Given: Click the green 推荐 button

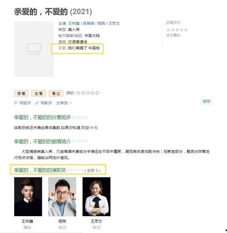Looking at the screenshot, I should tap(207, 101).
